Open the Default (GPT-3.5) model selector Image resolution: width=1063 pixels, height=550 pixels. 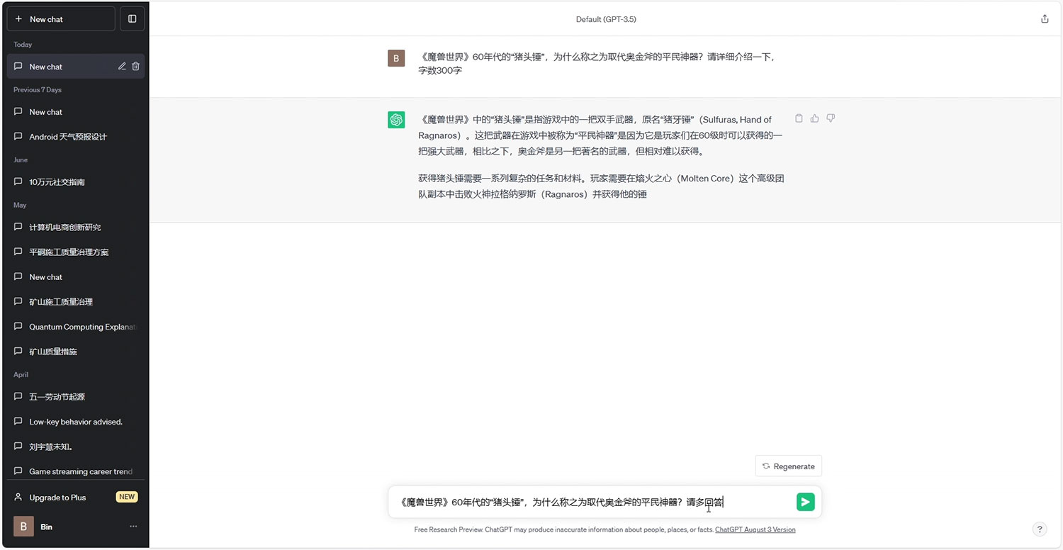tap(606, 19)
